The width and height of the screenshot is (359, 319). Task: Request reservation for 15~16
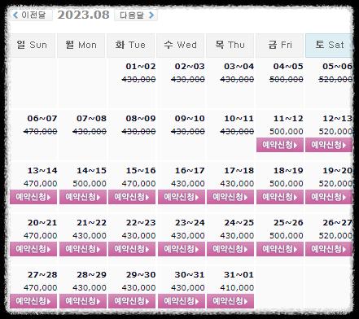tap(132, 197)
